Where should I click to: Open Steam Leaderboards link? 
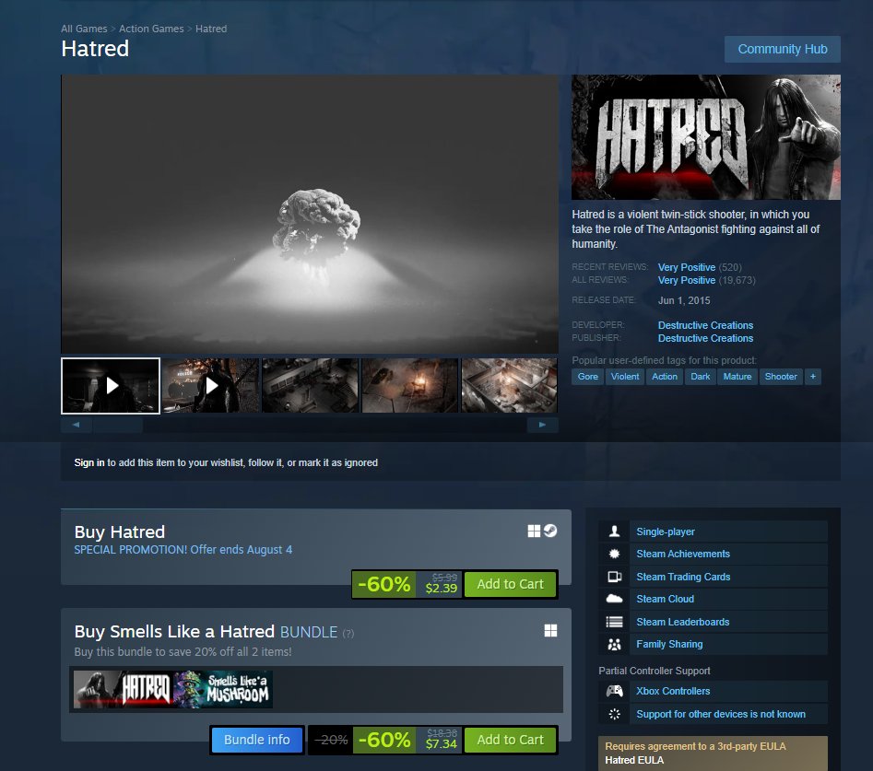coord(682,622)
